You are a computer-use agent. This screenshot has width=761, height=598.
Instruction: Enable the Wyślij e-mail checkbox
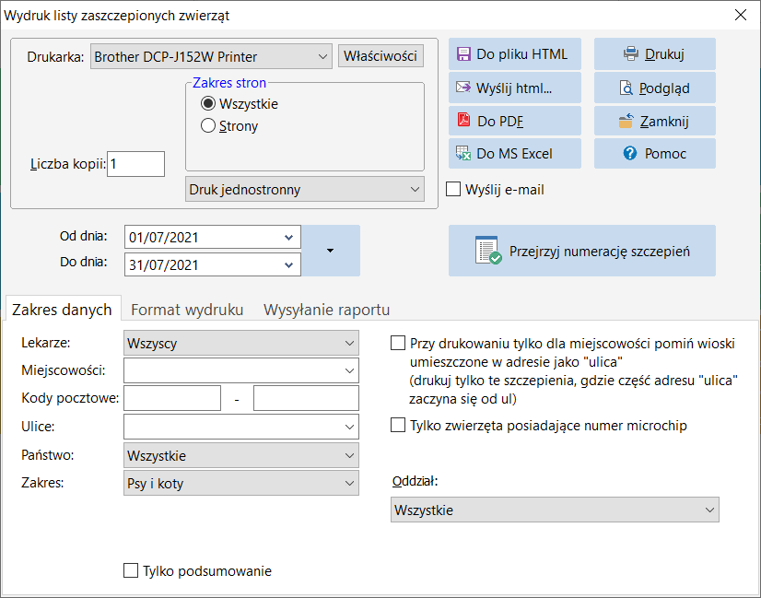pos(453,189)
